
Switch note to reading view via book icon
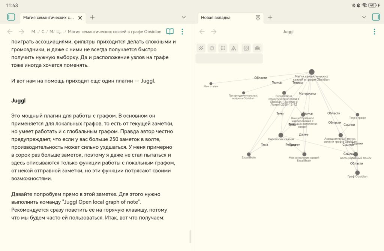(x=170, y=32)
